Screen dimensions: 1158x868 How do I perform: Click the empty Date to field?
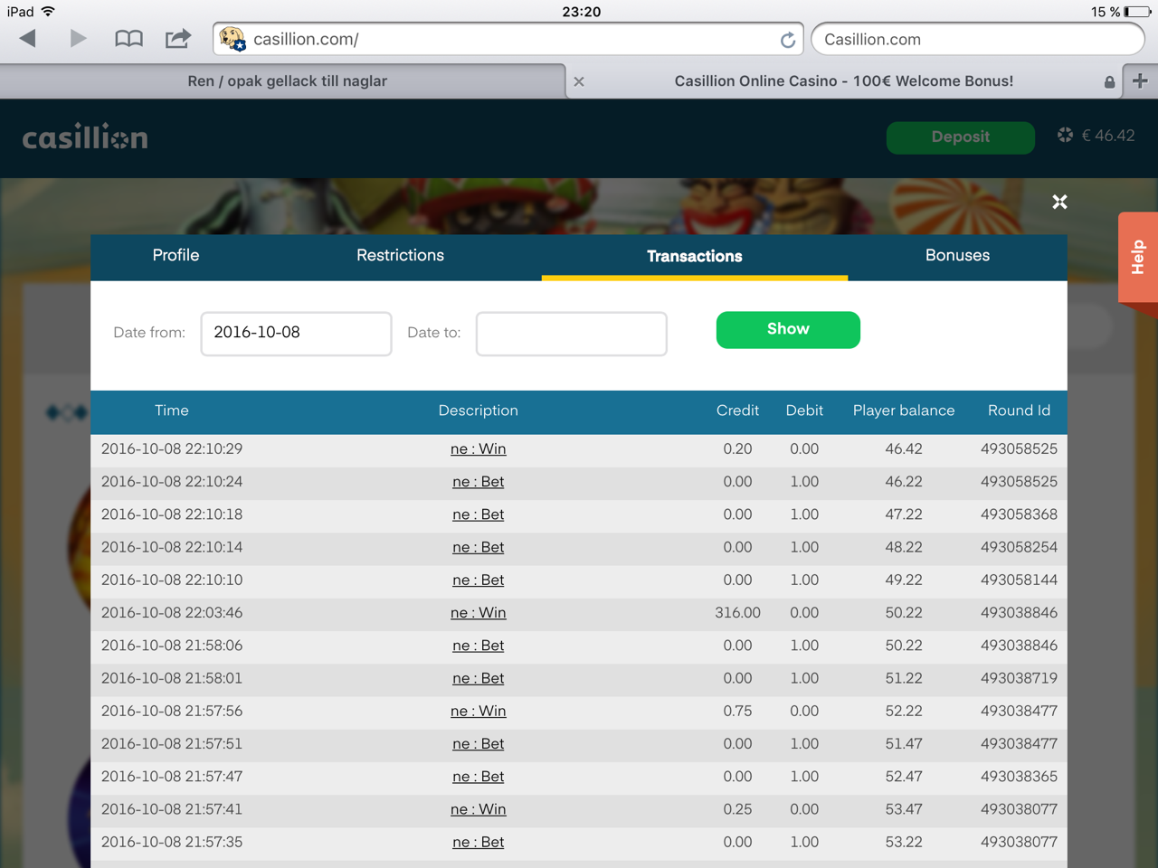(x=572, y=334)
